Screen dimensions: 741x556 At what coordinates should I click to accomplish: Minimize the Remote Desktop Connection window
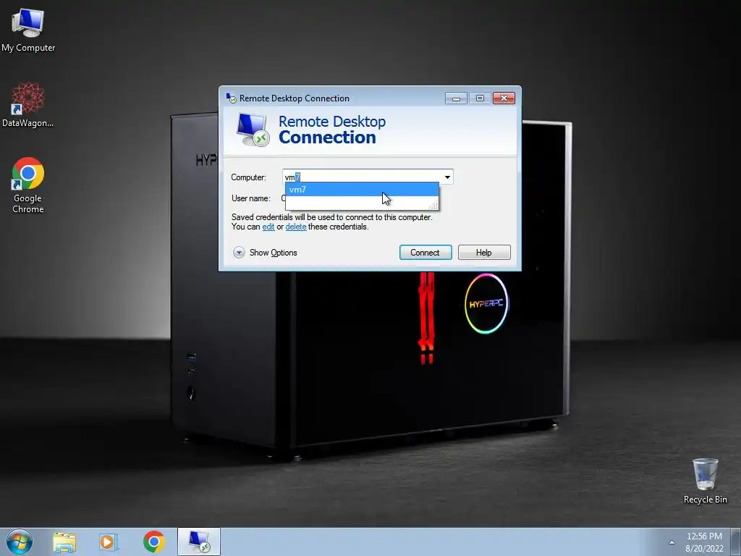456,98
